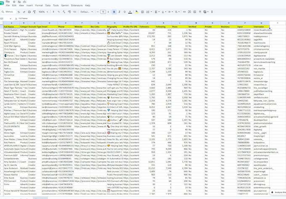The width and height of the screenshot is (286, 199).
Task: Click the Move to folder icon
Action: pos(19,2)
